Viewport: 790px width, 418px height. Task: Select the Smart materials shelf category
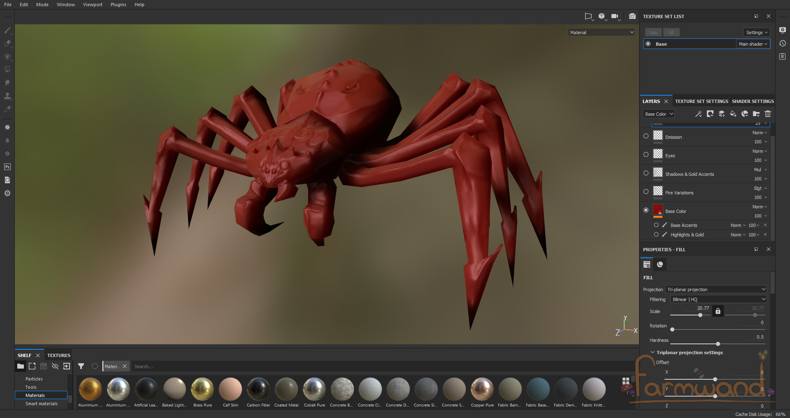coord(42,404)
